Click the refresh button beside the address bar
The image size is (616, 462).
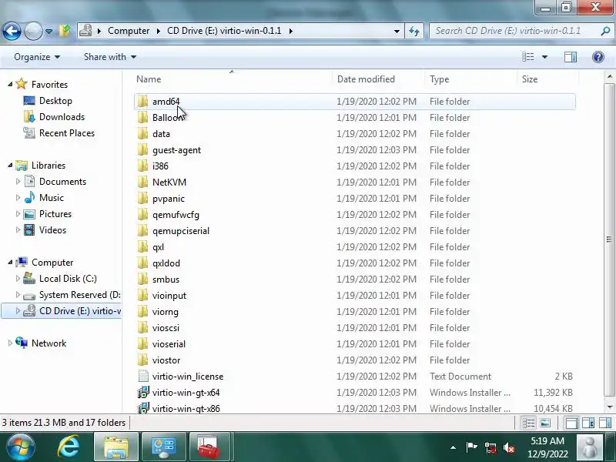coord(414,31)
